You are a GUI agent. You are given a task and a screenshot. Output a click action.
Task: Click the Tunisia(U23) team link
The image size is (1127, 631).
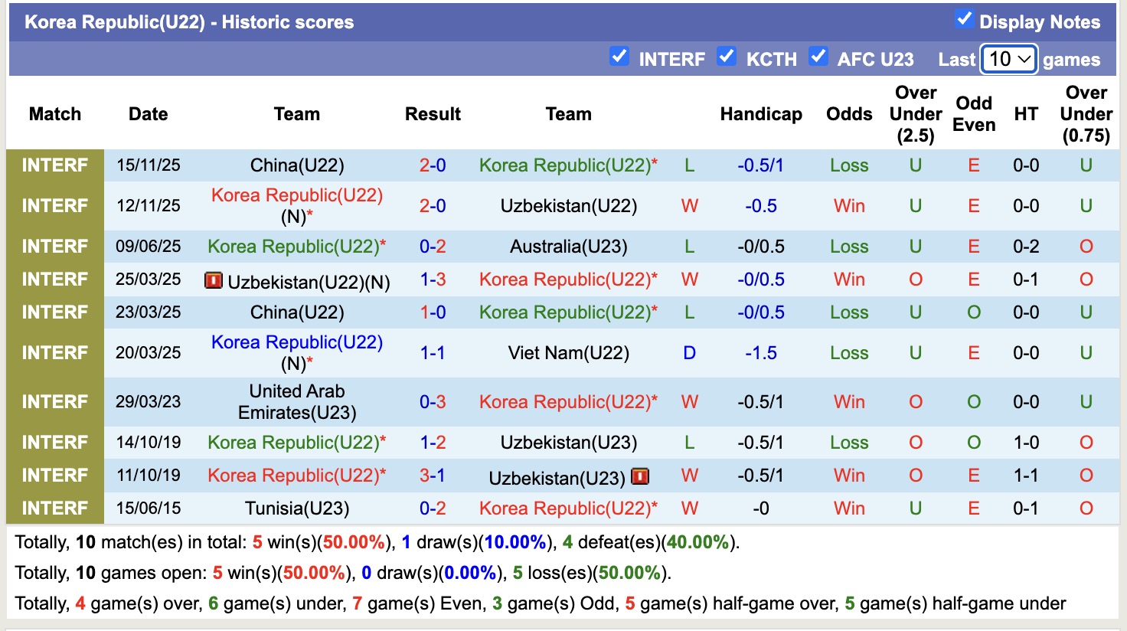[297, 508]
